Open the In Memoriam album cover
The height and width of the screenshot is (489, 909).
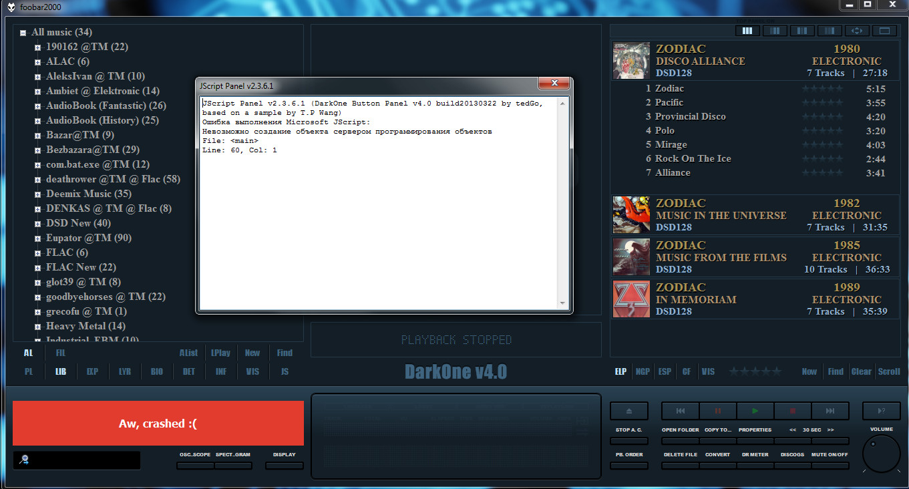coord(631,299)
